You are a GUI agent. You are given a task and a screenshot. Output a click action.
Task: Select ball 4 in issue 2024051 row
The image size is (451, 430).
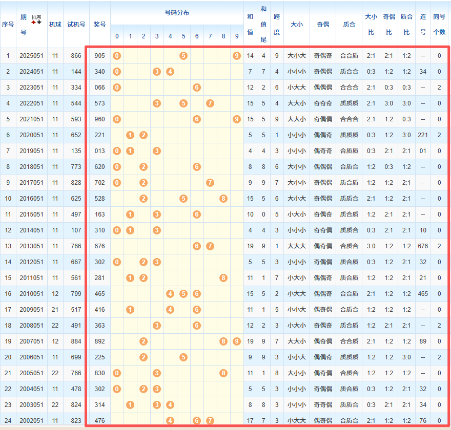pos(170,72)
